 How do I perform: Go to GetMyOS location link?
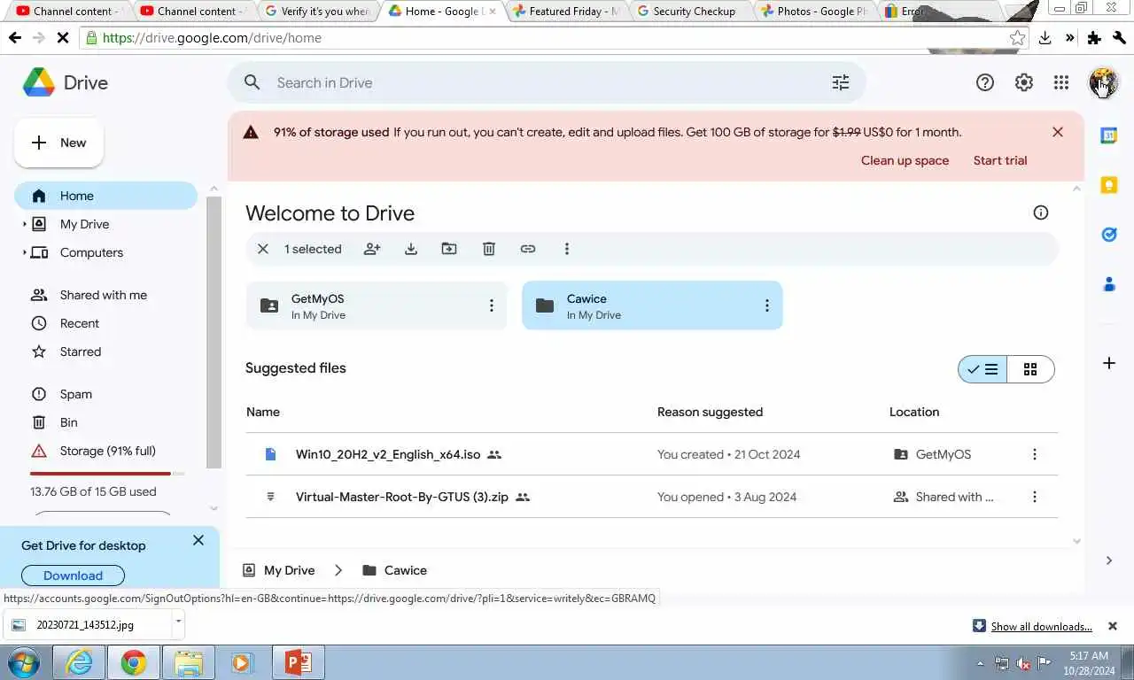933,454
